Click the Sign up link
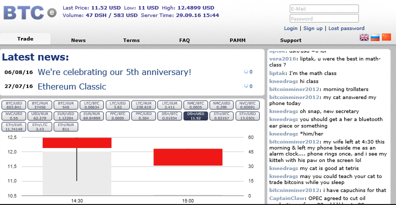 click(x=313, y=28)
